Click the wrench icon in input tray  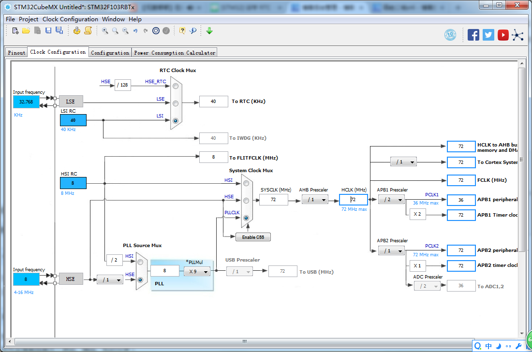[518, 346]
